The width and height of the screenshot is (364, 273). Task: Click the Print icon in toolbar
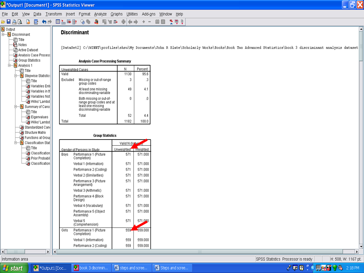coord(14,22)
